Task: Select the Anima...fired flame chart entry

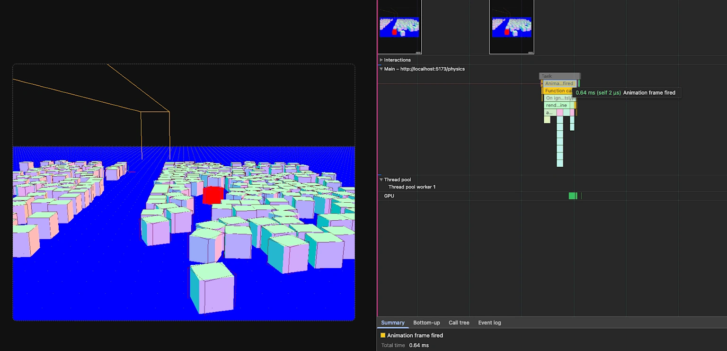Action: [559, 83]
